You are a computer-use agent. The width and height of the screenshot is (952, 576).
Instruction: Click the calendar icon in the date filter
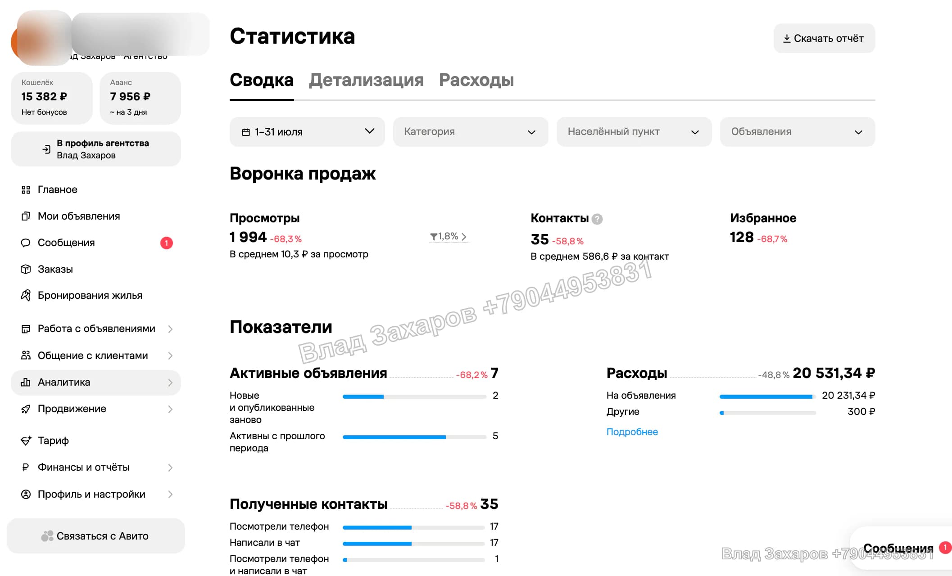pyautogui.click(x=246, y=132)
